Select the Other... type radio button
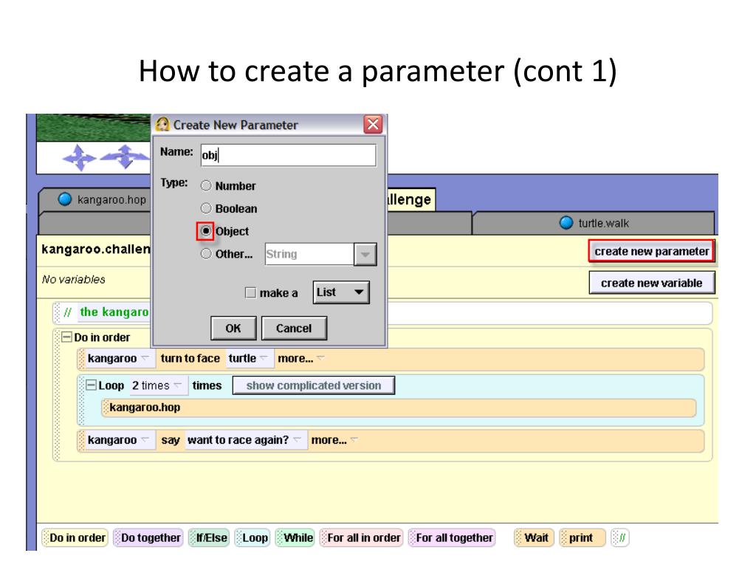 tap(206, 254)
